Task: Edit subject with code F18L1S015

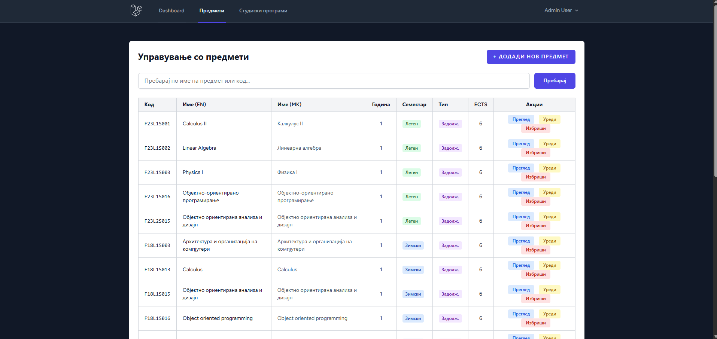Action: click(x=549, y=290)
